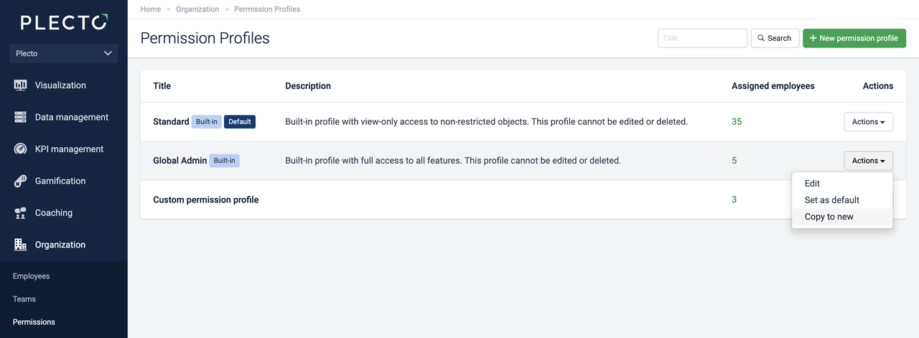Collapse Actions dropdown for Global Admin
Viewport: 919px width, 338px height.
[x=868, y=161]
